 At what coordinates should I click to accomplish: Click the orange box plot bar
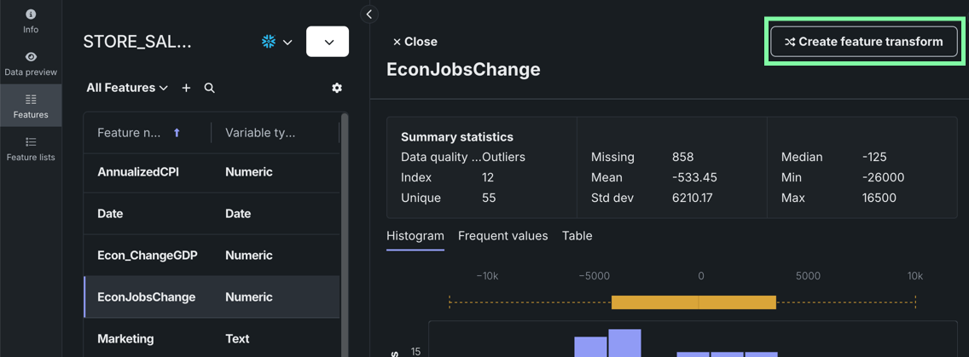(x=693, y=302)
